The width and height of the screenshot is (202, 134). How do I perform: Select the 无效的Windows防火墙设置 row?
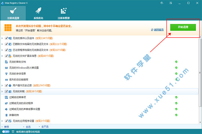(99, 68)
